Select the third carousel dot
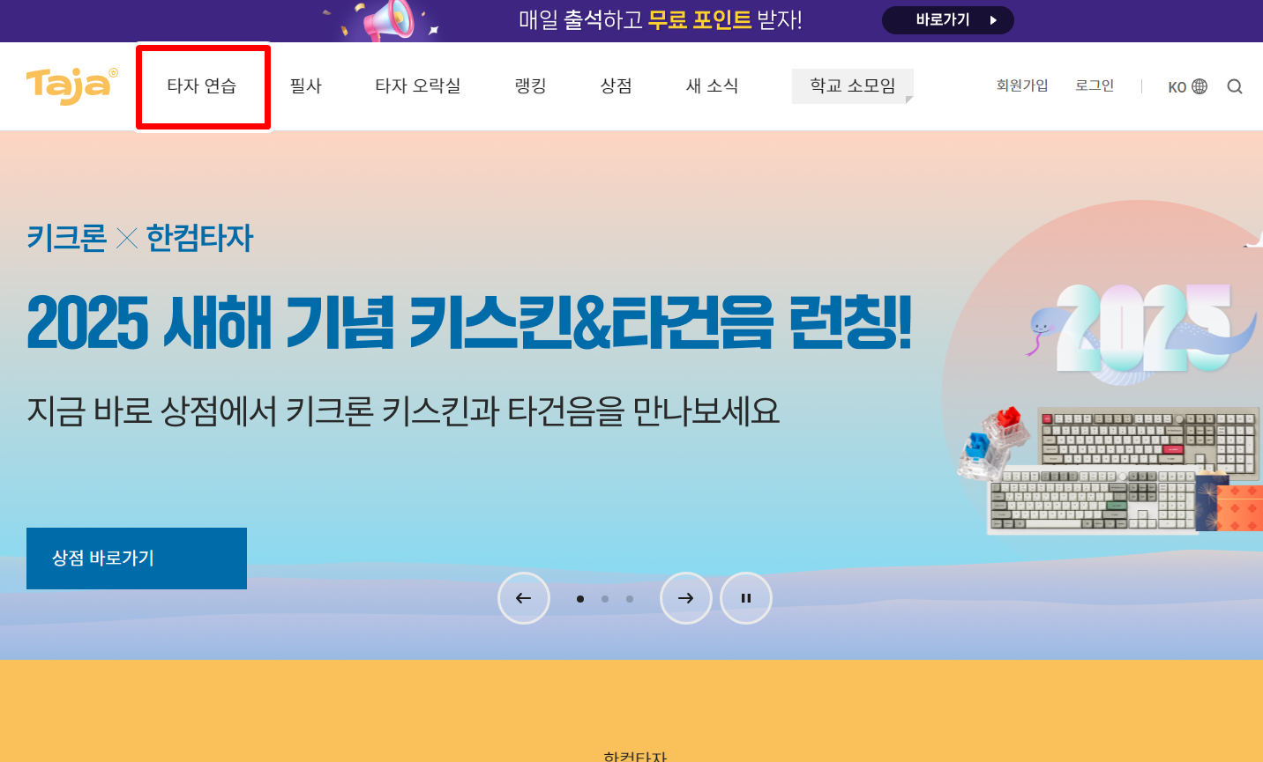The image size is (1263, 762). coord(630,599)
